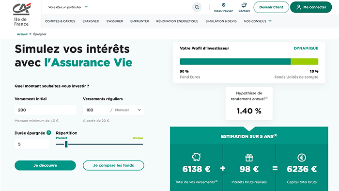Click the À partir de 20 € hint
Image resolution: width=339 pixels, height=191 pixels.
[x=96, y=121]
